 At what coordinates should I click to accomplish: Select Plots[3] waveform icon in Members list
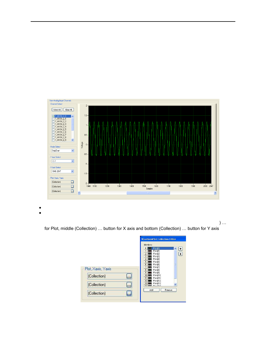point(150,256)
